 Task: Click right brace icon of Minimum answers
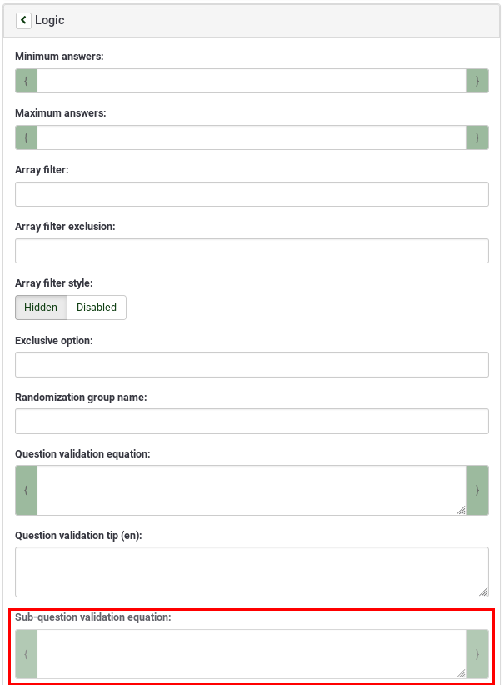[477, 81]
